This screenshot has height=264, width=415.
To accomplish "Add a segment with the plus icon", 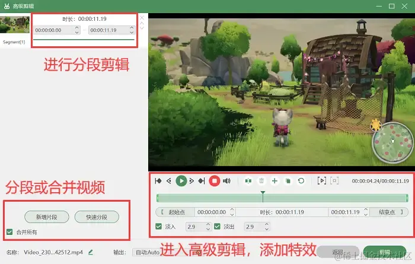I will point(274,181).
